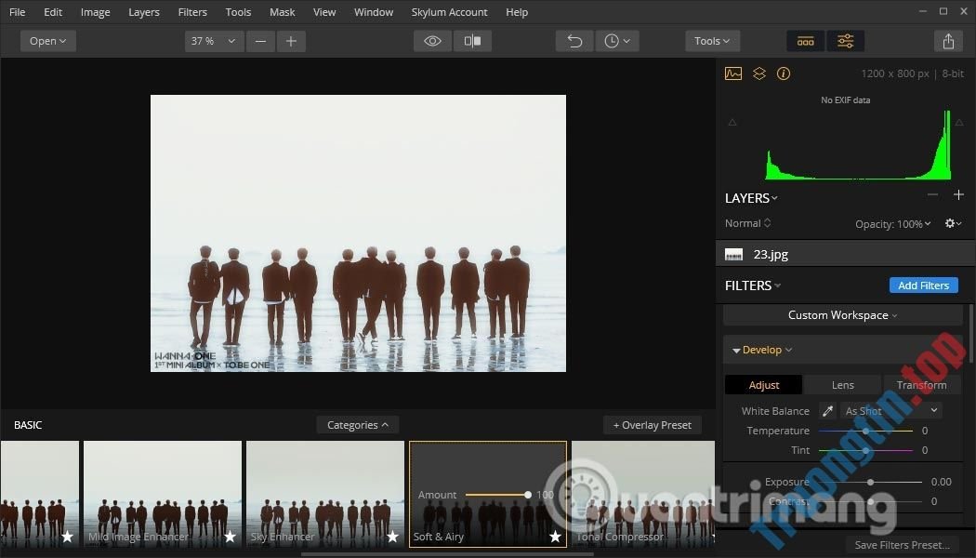The height and width of the screenshot is (558, 976).
Task: Toggle before/after compare view button
Action: [x=472, y=41]
